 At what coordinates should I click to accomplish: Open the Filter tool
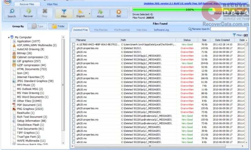coord(64,13)
